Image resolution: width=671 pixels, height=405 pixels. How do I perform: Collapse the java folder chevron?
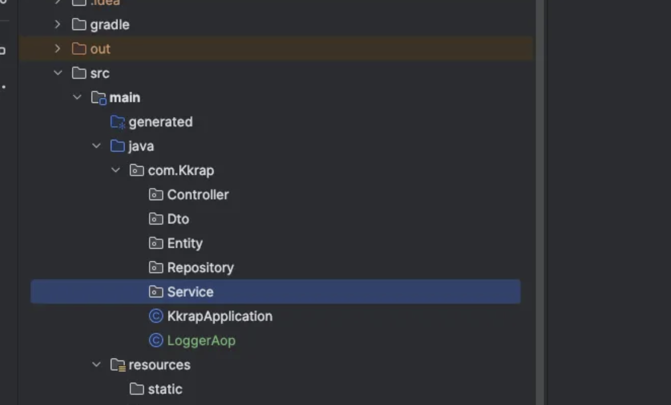click(x=96, y=146)
